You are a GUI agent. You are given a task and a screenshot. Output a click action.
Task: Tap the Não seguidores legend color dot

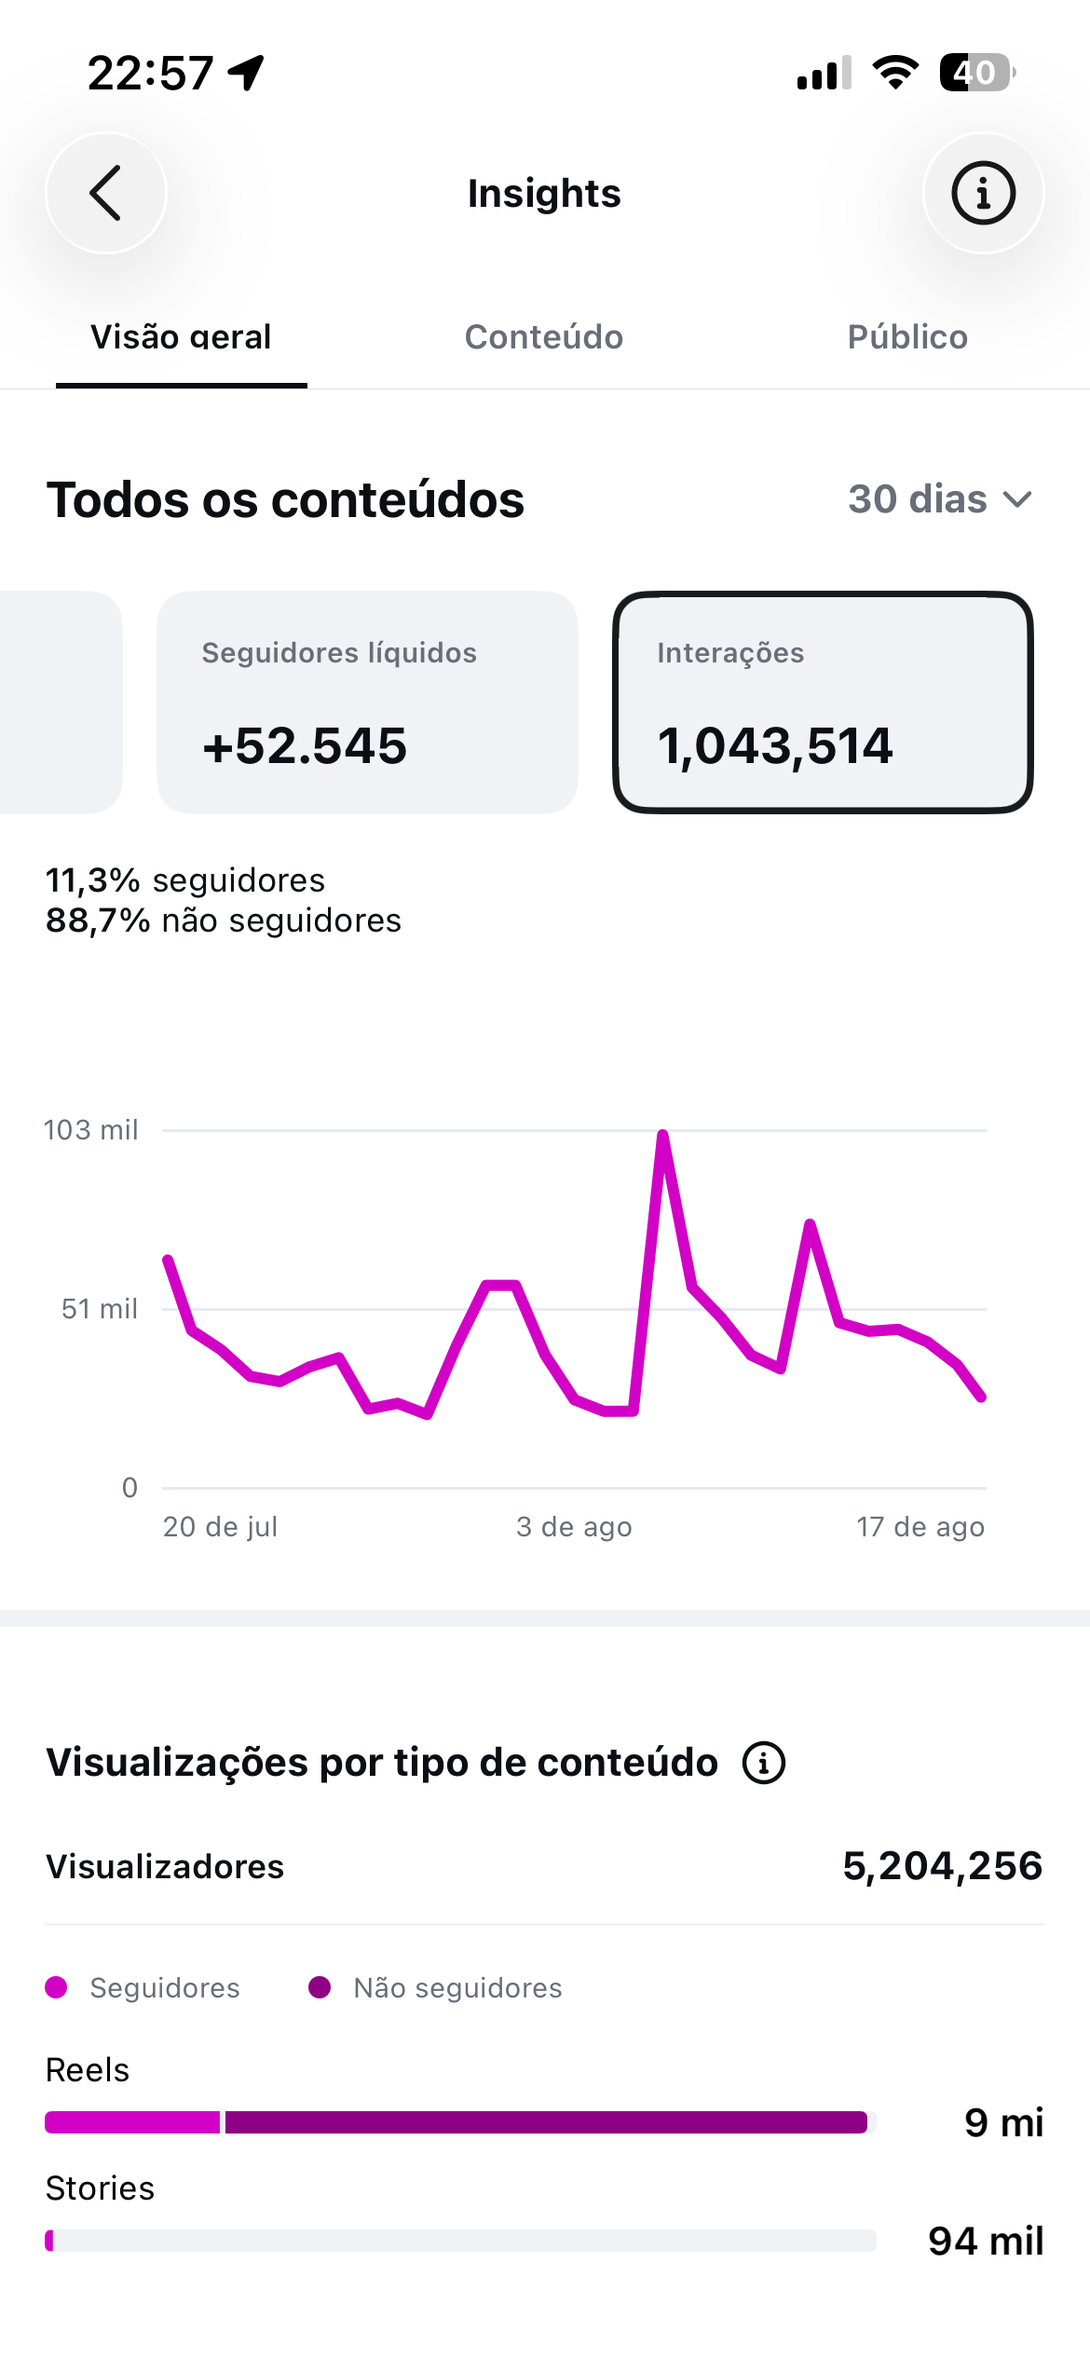click(320, 1987)
